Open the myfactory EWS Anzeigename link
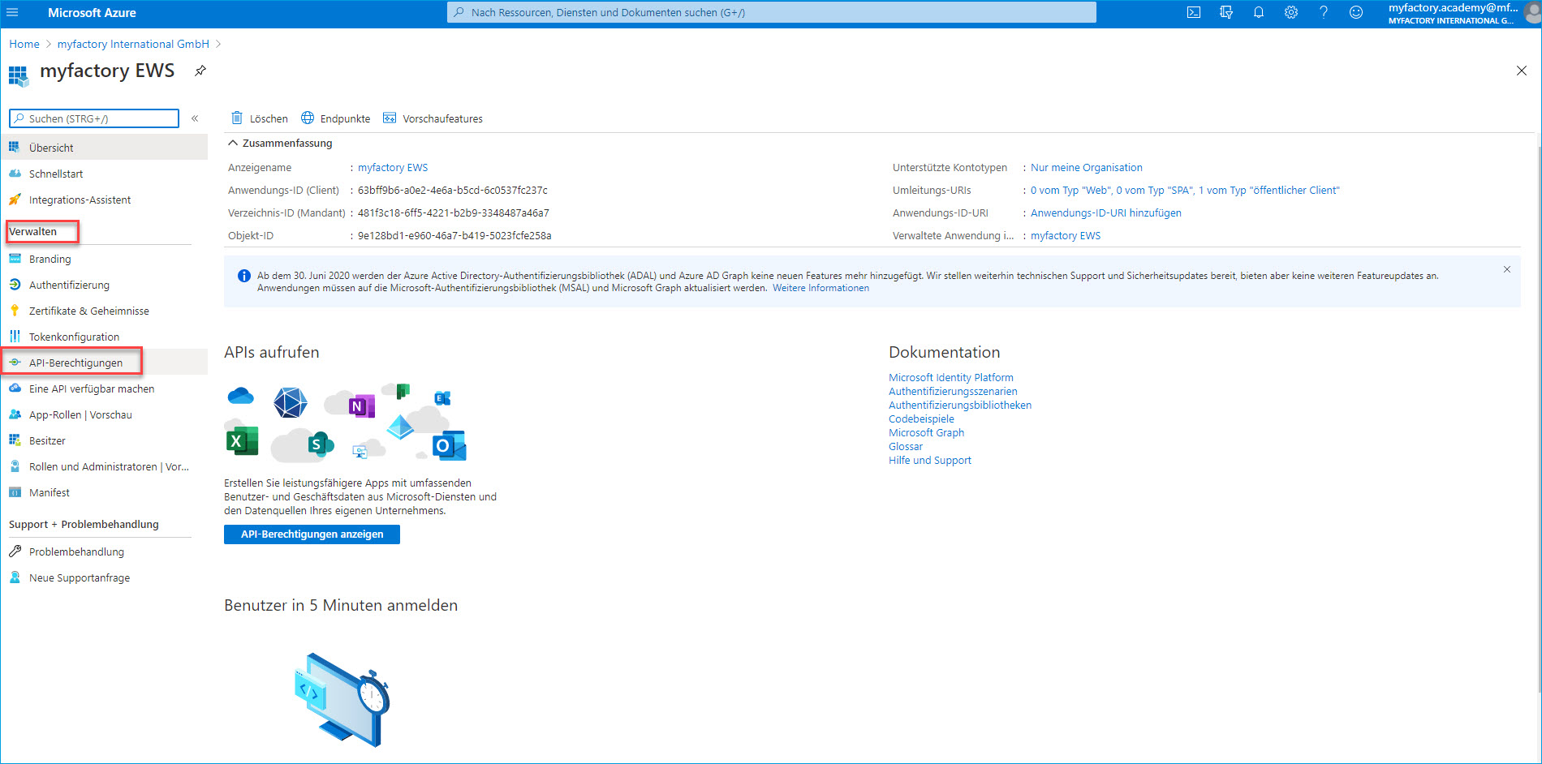 [x=393, y=168]
